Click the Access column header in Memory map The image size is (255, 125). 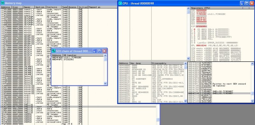pos(73,7)
